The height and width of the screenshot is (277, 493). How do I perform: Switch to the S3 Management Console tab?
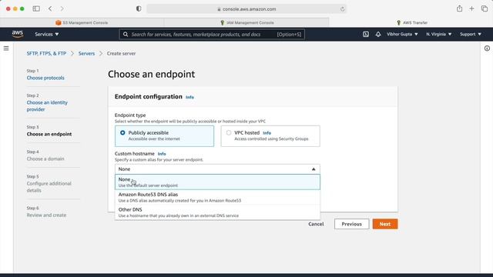(x=82, y=22)
